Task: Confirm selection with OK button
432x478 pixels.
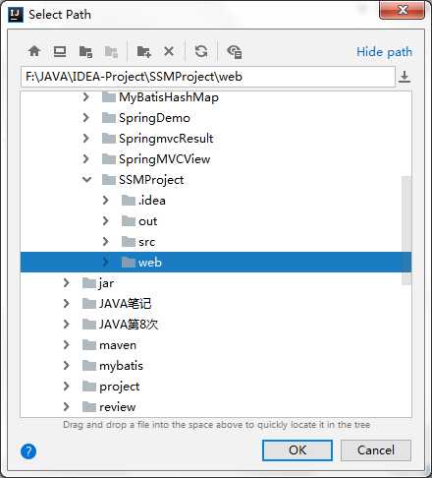Action: (x=297, y=450)
